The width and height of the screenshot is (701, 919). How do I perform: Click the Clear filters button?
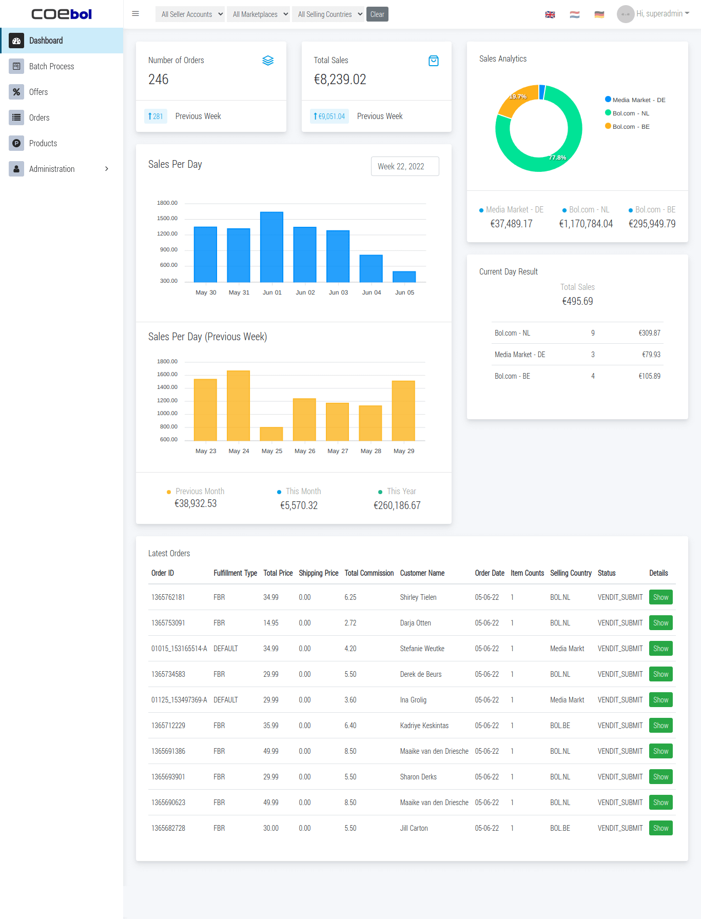coord(377,14)
